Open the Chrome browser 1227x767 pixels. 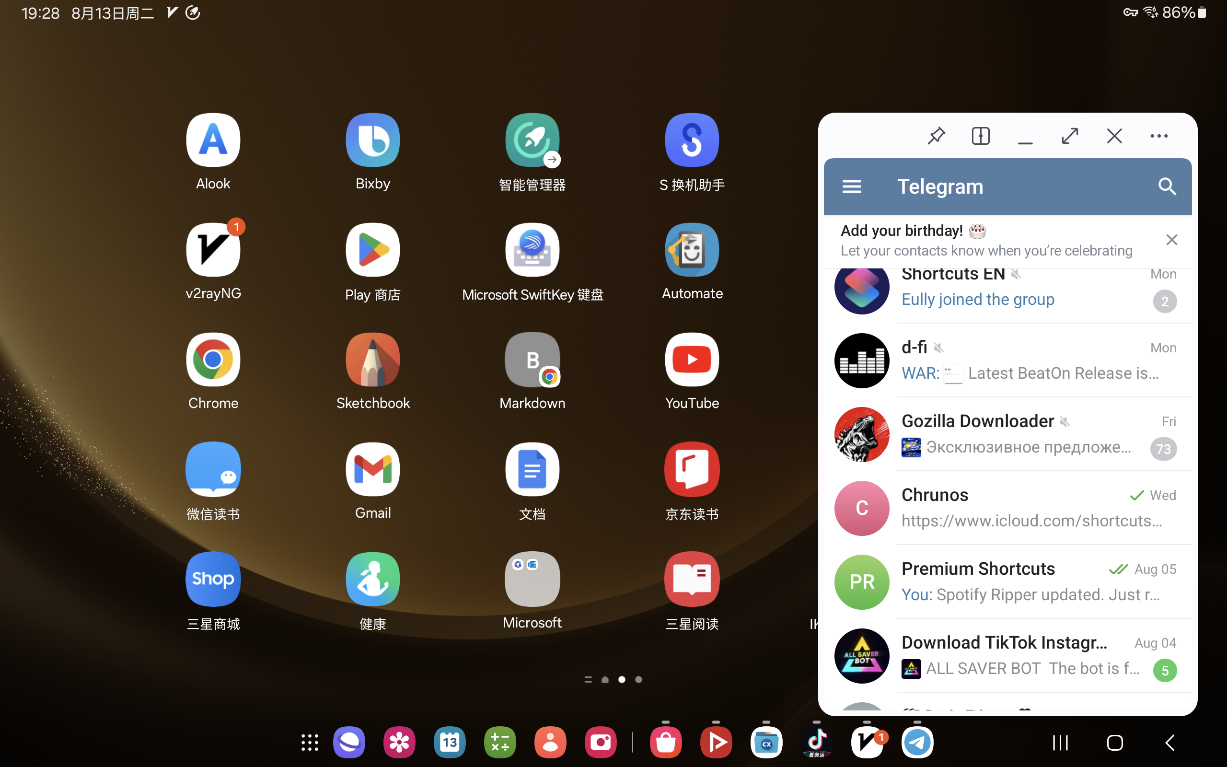click(213, 360)
